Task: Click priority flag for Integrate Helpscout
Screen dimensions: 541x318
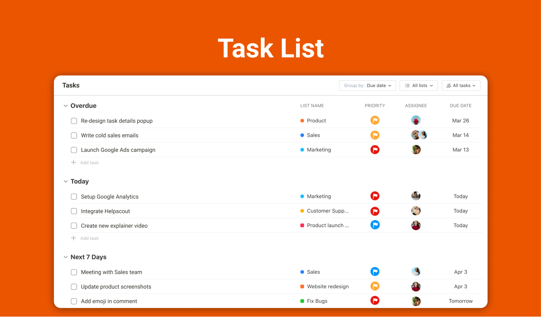Action: pyautogui.click(x=375, y=211)
